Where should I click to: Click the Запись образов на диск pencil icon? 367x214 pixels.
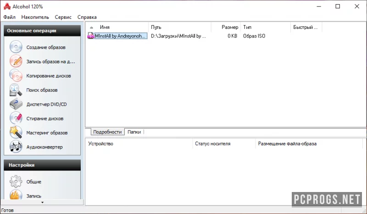click(16, 61)
